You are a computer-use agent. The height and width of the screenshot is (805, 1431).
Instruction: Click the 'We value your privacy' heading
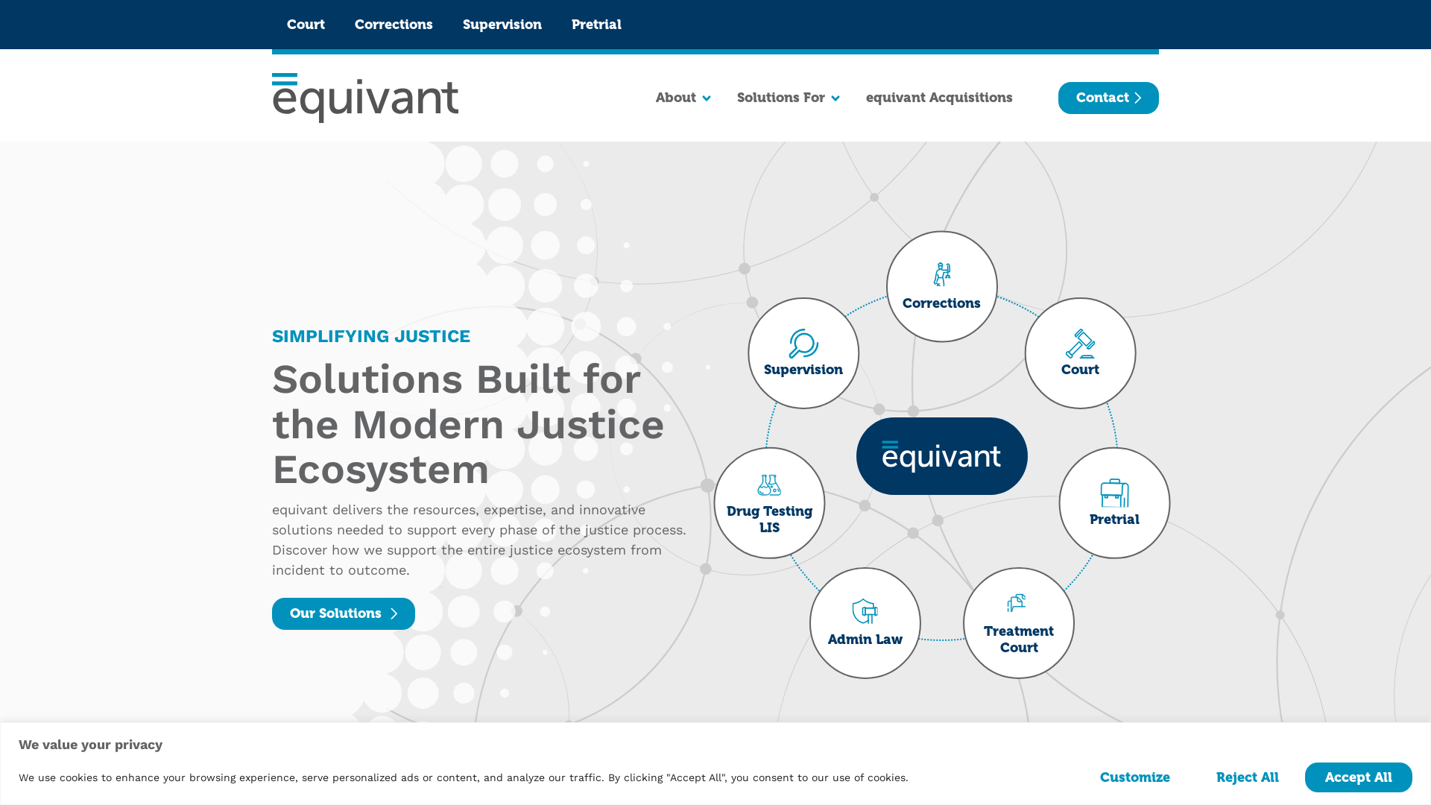click(x=90, y=745)
